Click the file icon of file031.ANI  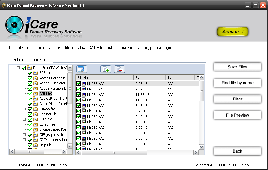tap(84, 111)
